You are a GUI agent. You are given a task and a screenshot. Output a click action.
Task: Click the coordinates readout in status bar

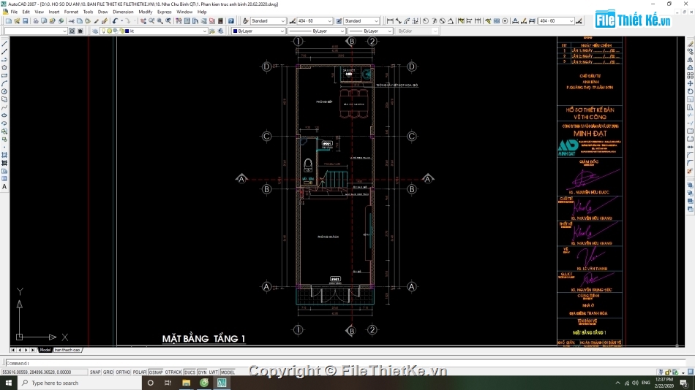(x=44, y=372)
